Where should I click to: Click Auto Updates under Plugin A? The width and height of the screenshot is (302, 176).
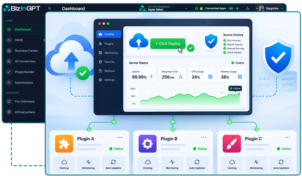coord(113,164)
